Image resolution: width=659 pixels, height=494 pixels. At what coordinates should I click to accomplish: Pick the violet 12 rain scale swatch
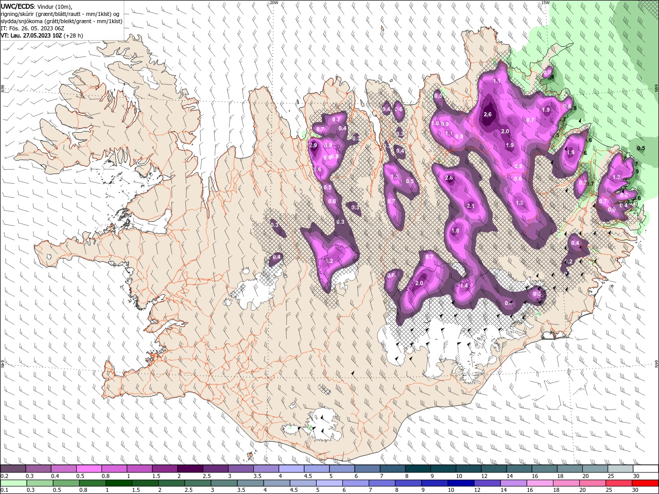(x=488, y=483)
